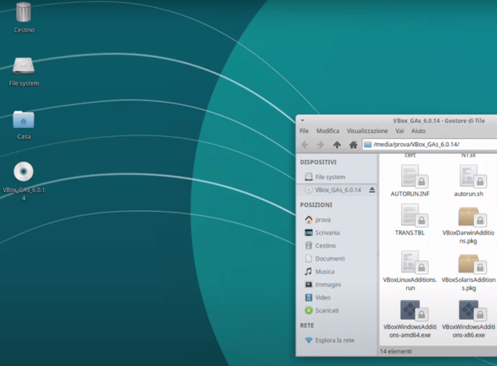Navigate to the Documenti folder in sidebar
This screenshot has height=366, width=497.
point(329,259)
